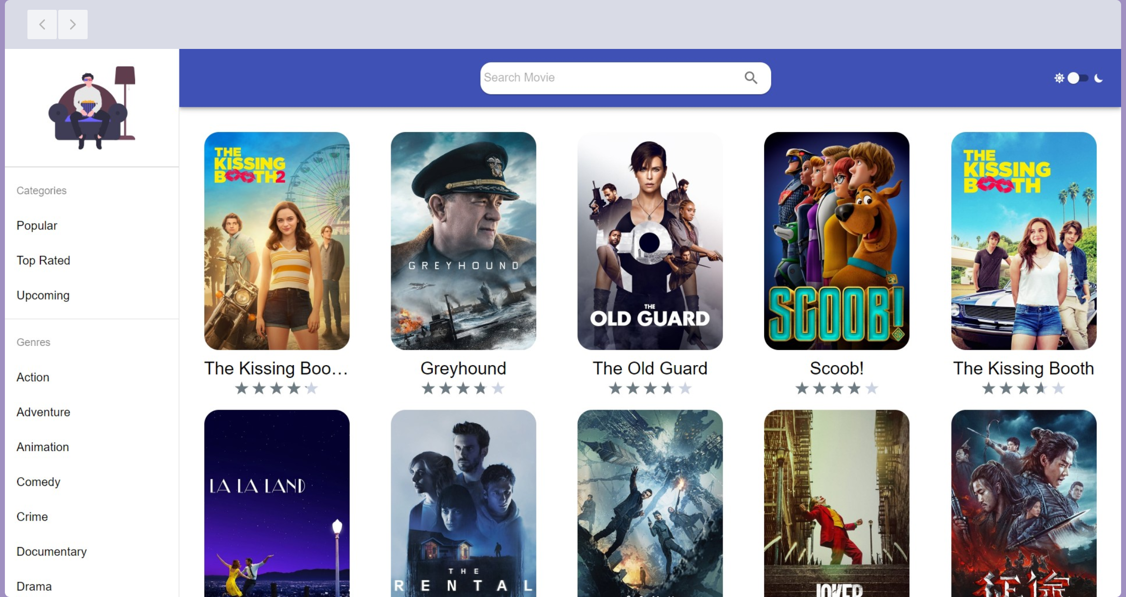Viewport: 1126px width, 597px height.
Task: Open the La La Land poster
Action: (x=277, y=503)
